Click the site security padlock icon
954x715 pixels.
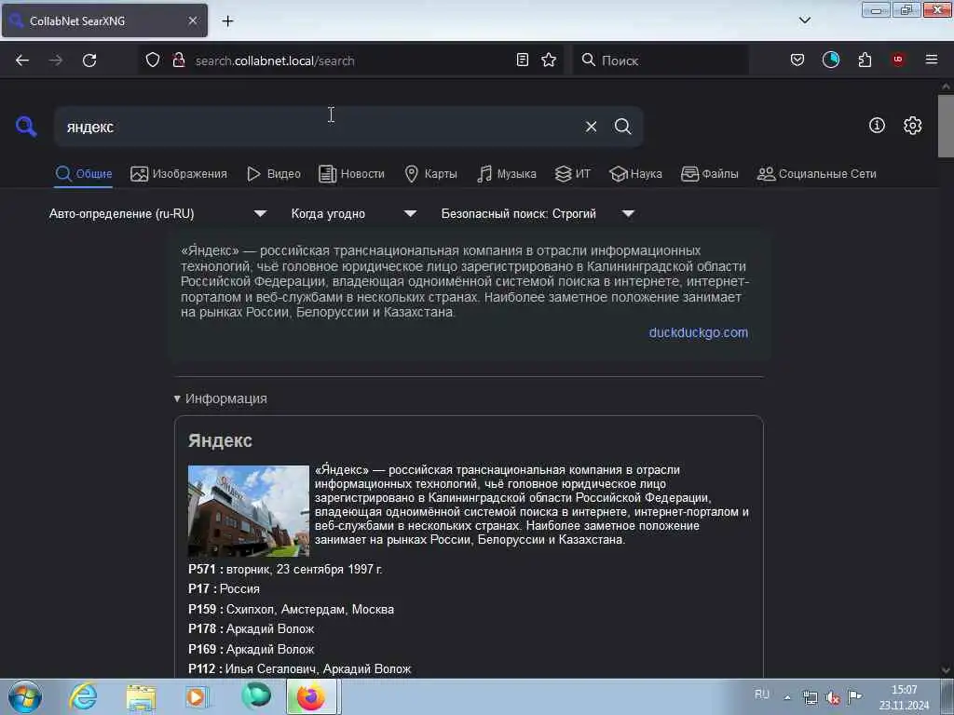[x=179, y=61]
